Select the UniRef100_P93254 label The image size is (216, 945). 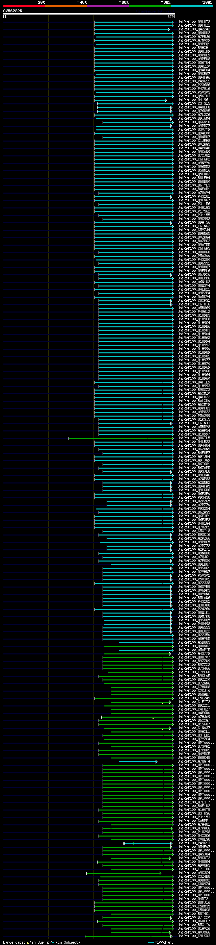(x=194, y=509)
